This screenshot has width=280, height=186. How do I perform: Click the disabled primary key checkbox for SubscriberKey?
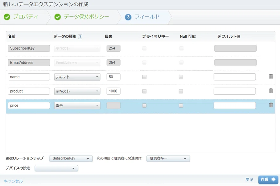[144, 48]
